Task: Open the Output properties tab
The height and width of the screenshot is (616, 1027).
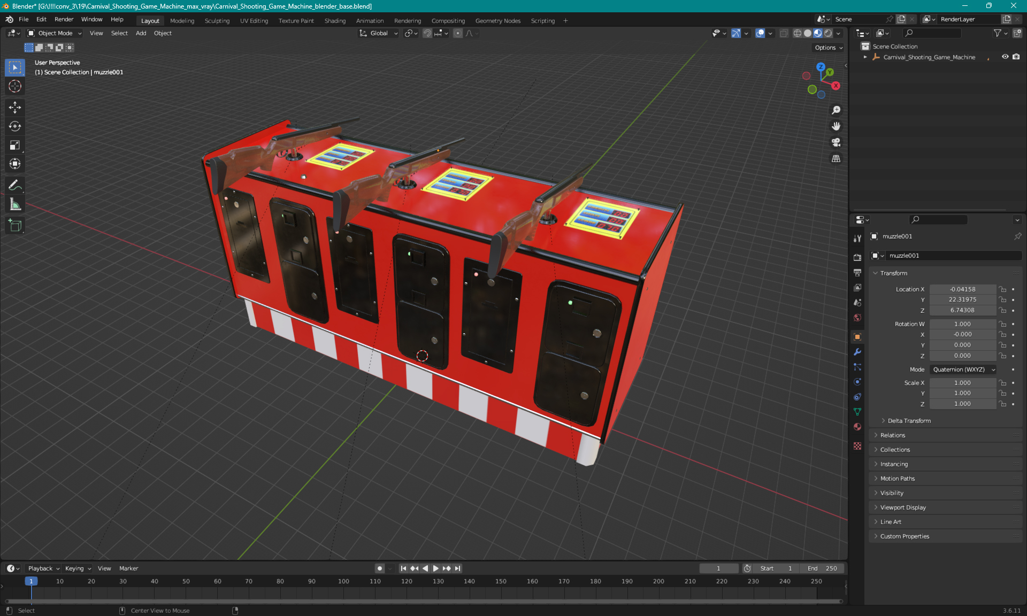Action: pos(857,273)
